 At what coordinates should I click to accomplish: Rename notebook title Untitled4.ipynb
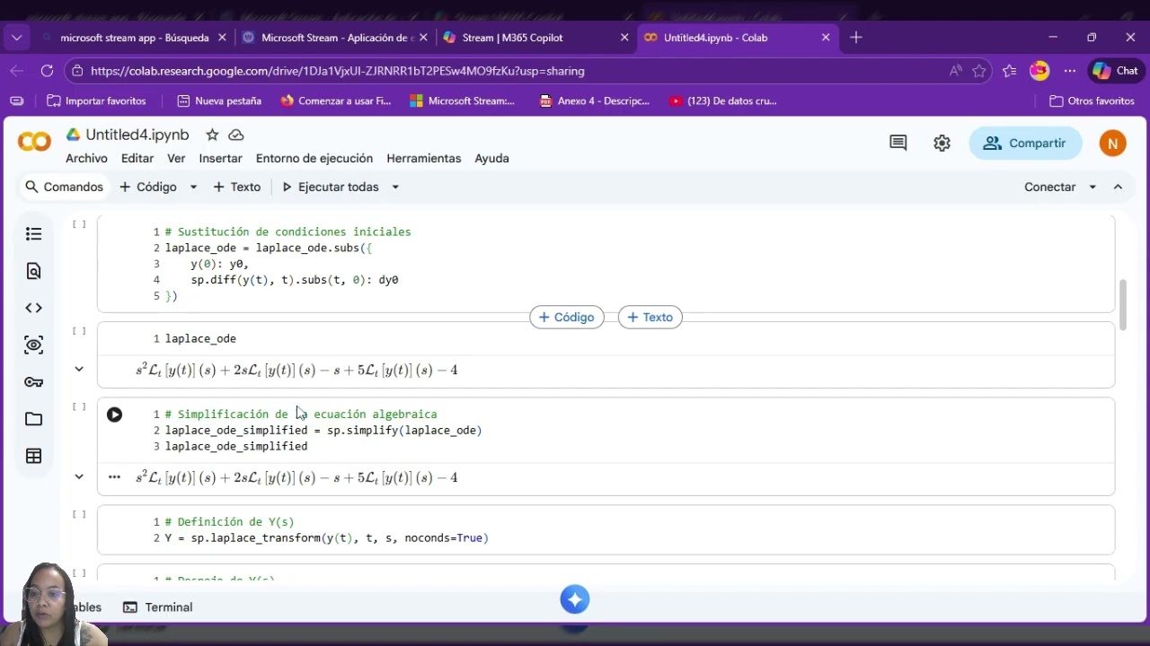[x=137, y=135]
